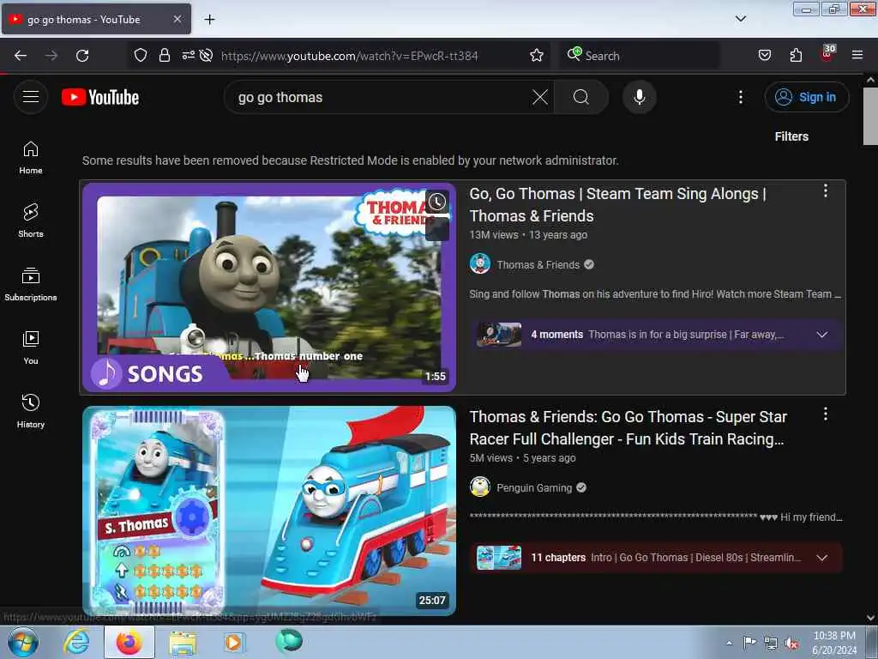
Task: Open the You section in sidebar
Action: (31, 348)
